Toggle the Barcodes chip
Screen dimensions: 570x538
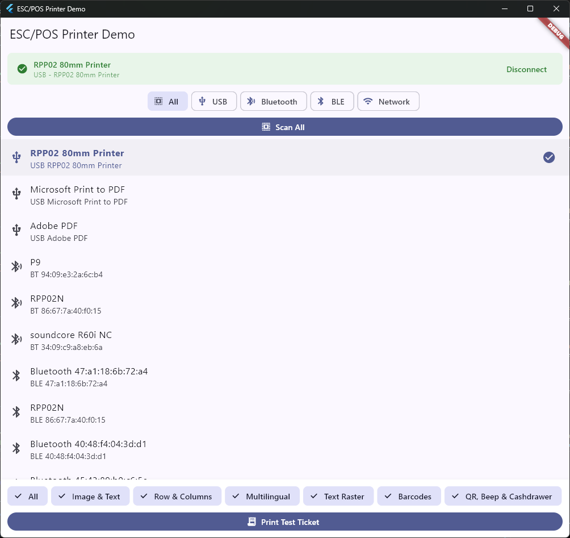tap(409, 496)
